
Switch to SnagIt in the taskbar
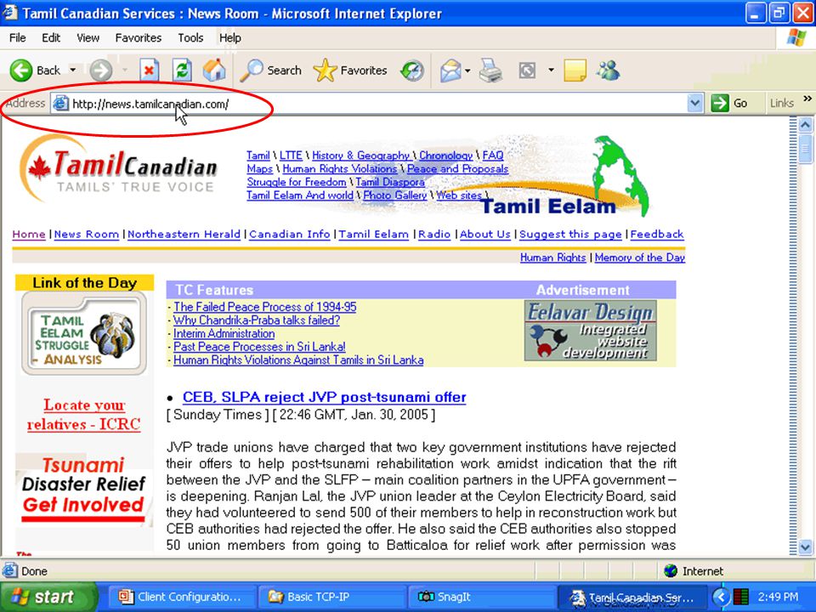click(483, 597)
